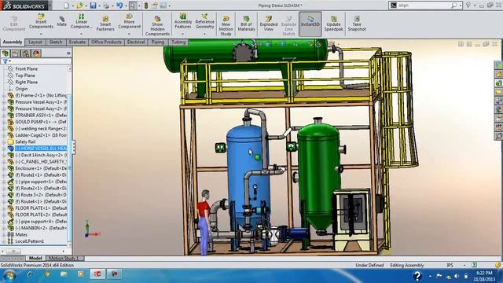
Task: Switch to the Electrical tab
Action: [136, 42]
